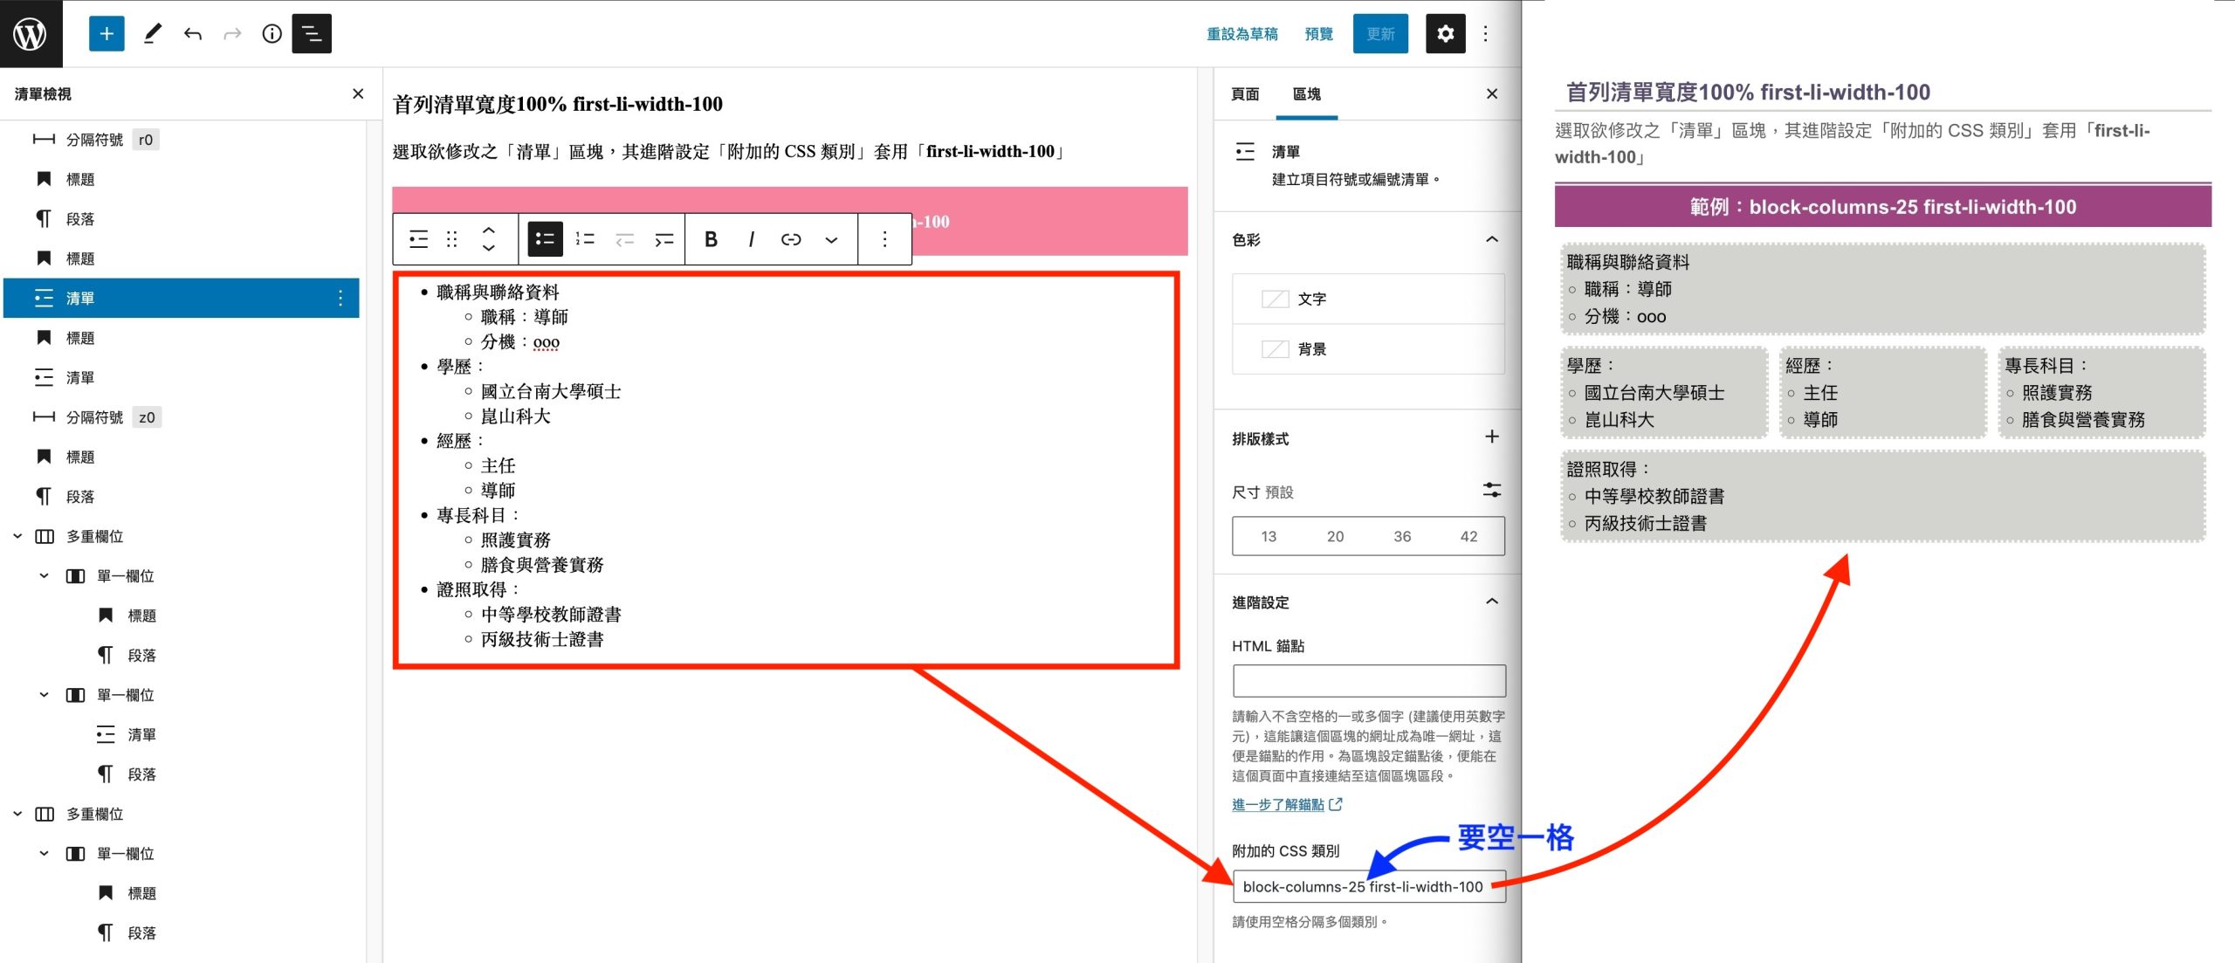The width and height of the screenshot is (2235, 963).
Task: Collapse the first 多重欄位 tree item
Action: 17,536
